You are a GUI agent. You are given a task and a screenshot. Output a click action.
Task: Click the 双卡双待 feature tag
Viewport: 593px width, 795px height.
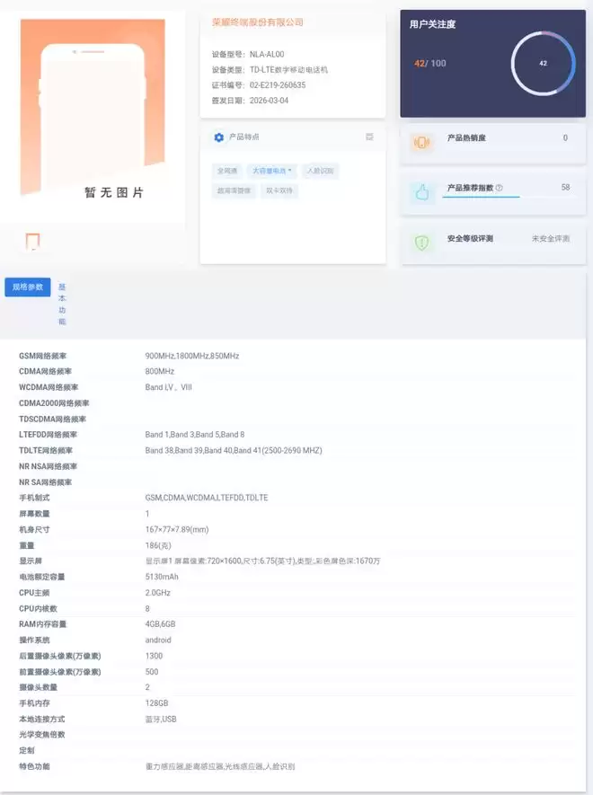[279, 190]
